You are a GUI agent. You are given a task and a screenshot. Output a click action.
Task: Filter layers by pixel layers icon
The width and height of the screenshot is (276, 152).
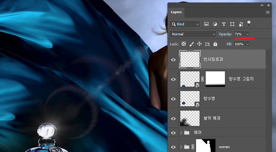tap(206, 24)
